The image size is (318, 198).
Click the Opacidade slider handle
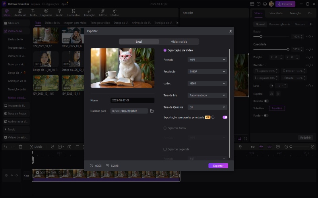coord(288,49)
